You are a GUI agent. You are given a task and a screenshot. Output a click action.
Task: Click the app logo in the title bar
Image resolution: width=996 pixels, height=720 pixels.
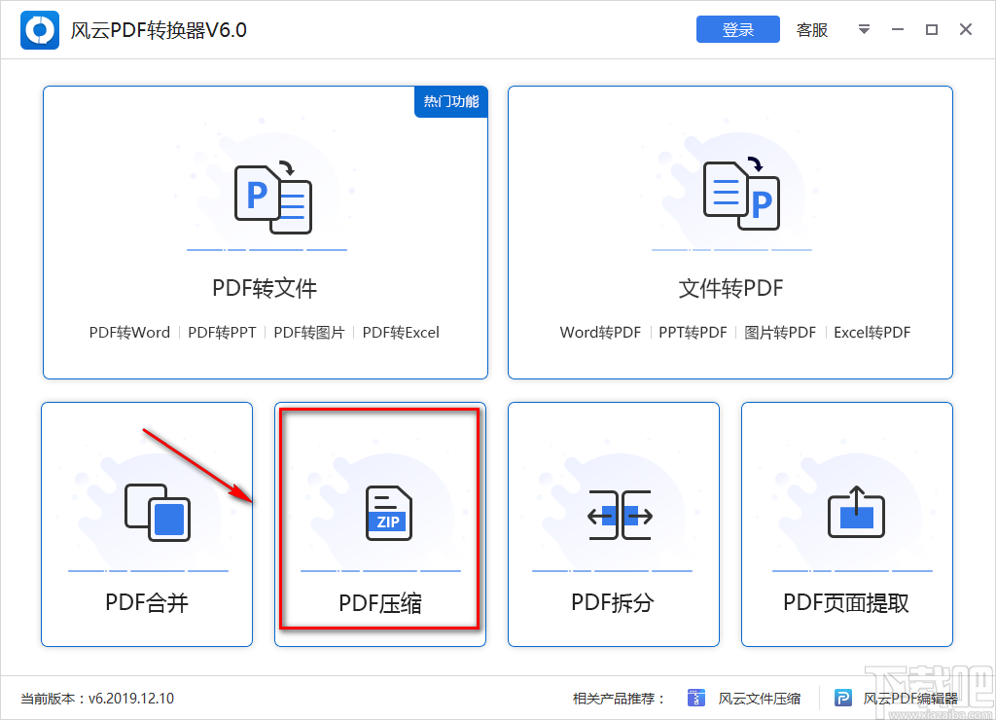pos(39,29)
